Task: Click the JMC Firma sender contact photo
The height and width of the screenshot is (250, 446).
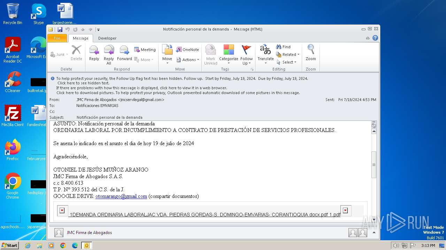Action: click(59, 233)
